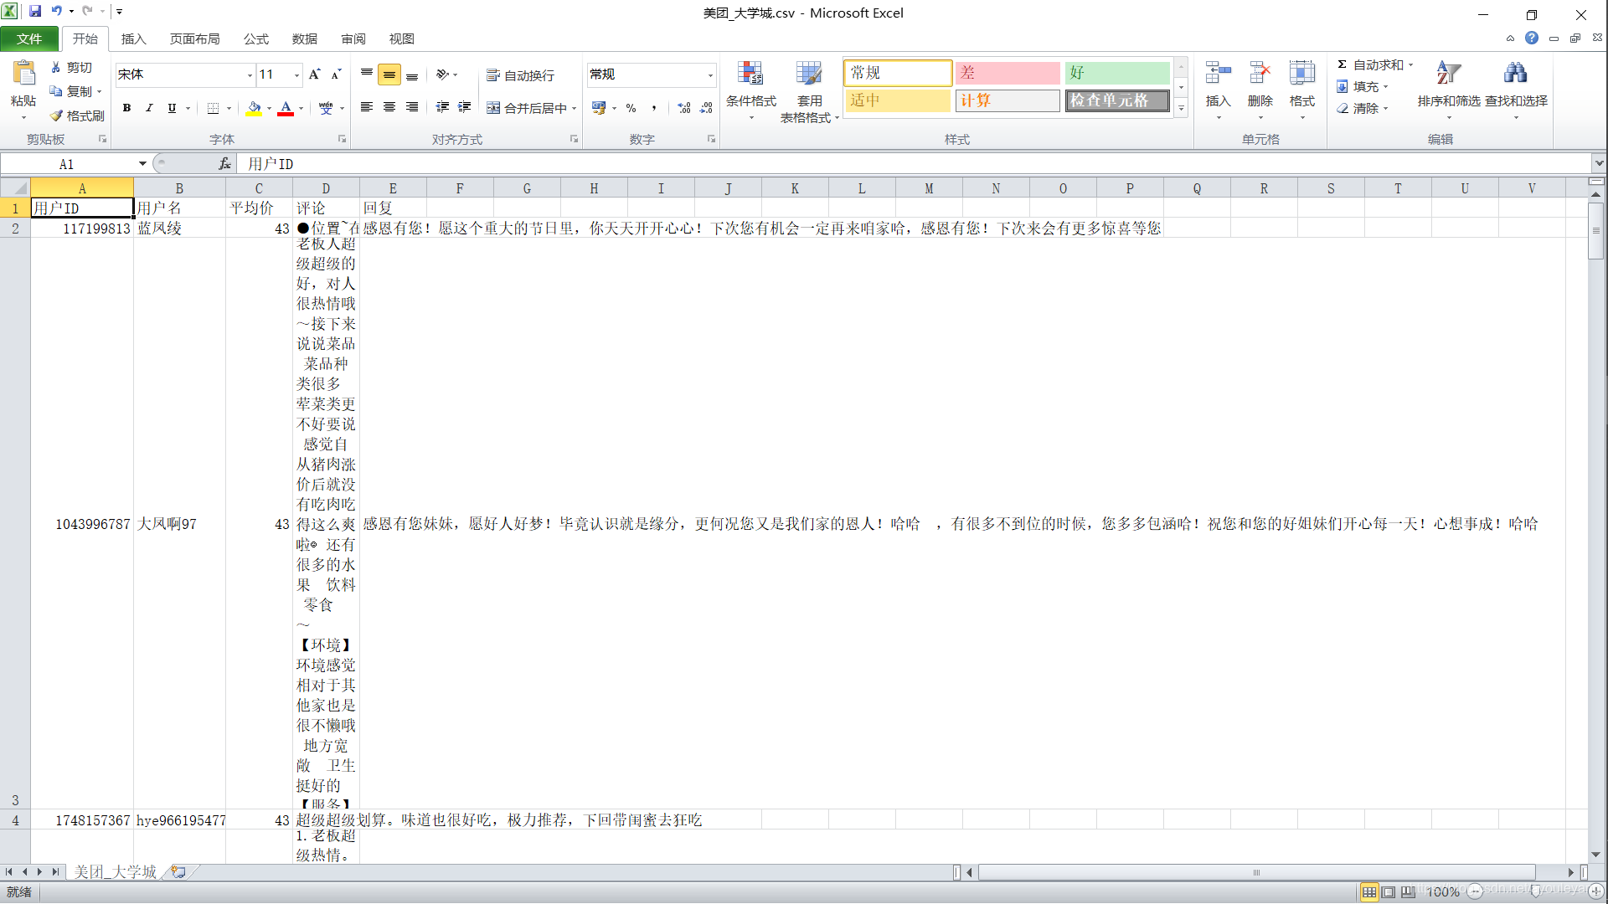Click the Save icon in quick access toolbar

click(35, 12)
